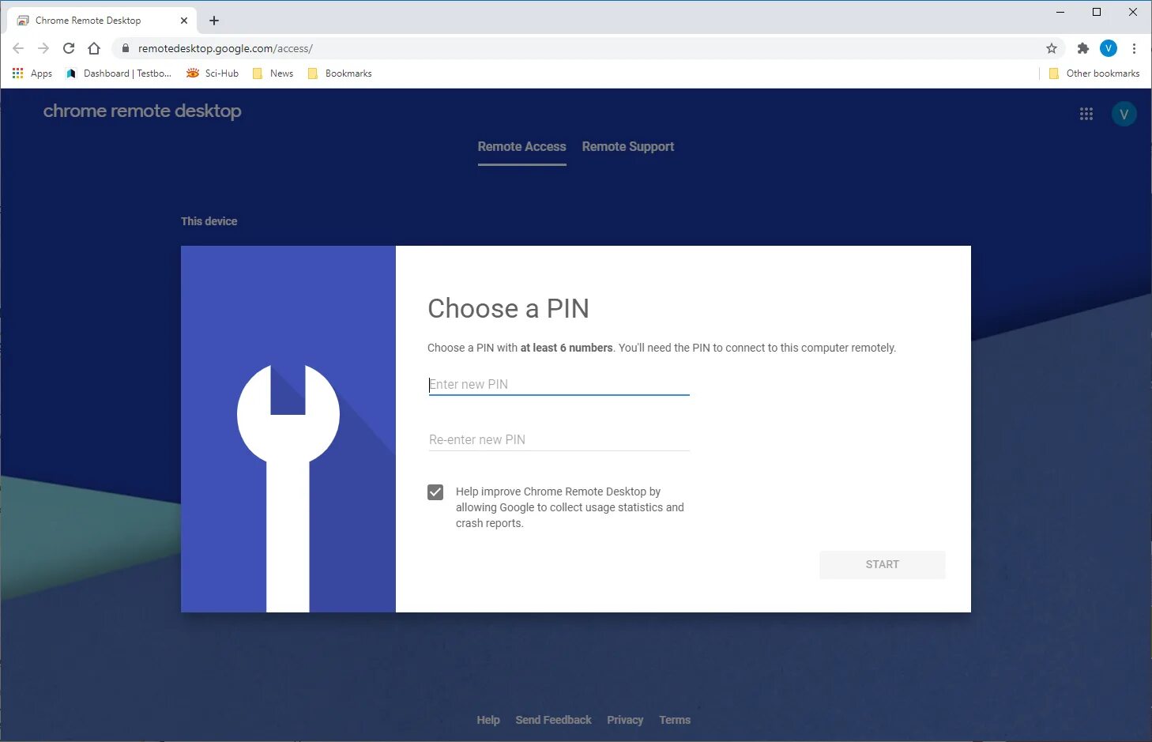Screen dimensions: 1152x742
Task: Click the 'Choose a PIN' heading
Action: (x=508, y=308)
